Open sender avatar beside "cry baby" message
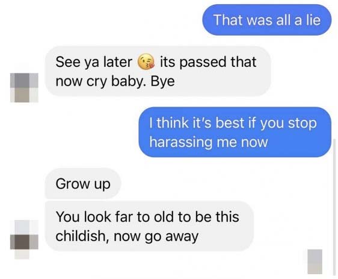This screenshot has height=279, width=338. coord(24,87)
